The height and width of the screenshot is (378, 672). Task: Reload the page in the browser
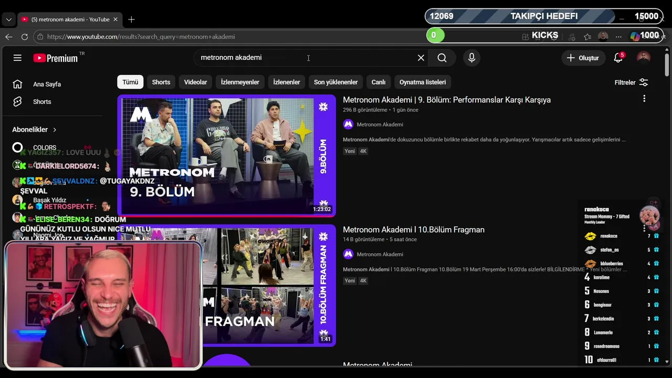pos(25,37)
